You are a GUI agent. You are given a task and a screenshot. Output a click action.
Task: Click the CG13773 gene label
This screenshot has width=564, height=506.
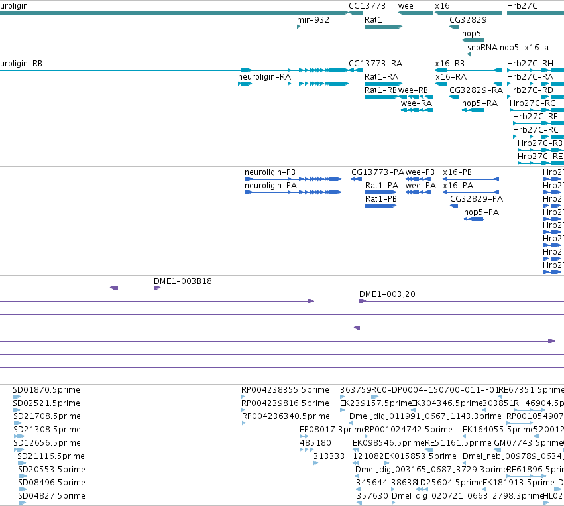pyautogui.click(x=367, y=6)
